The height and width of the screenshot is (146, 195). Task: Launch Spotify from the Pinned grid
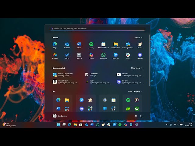[x=91, y=45]
